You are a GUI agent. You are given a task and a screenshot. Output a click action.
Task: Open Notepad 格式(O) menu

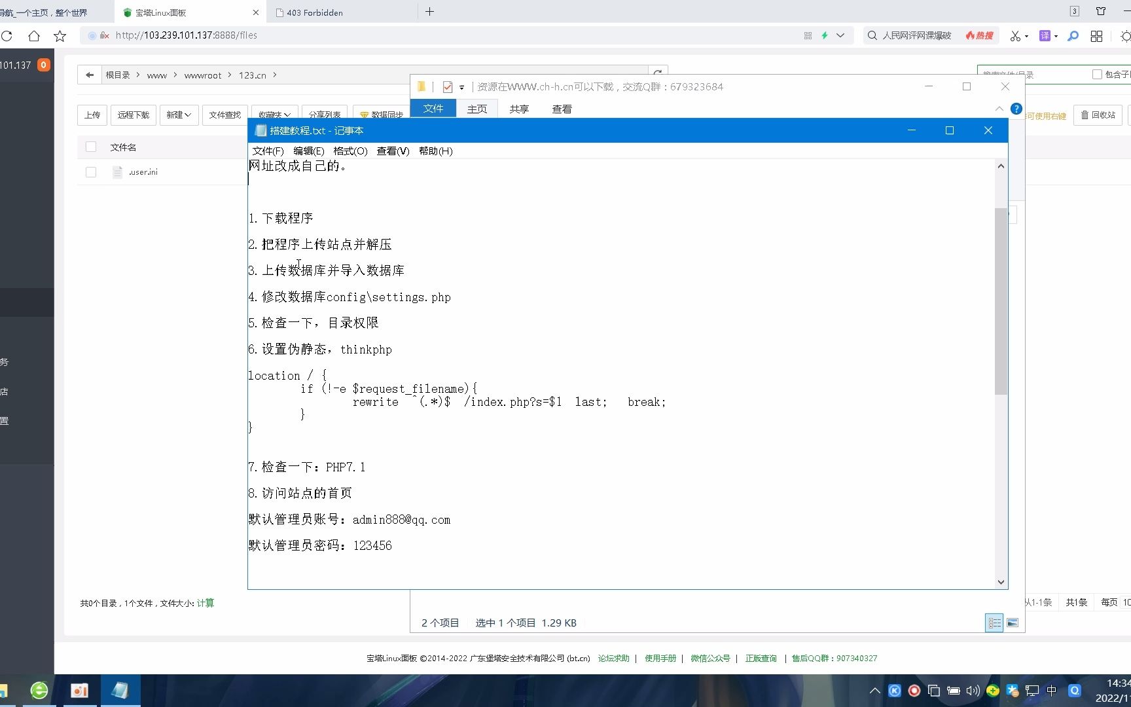(x=350, y=151)
